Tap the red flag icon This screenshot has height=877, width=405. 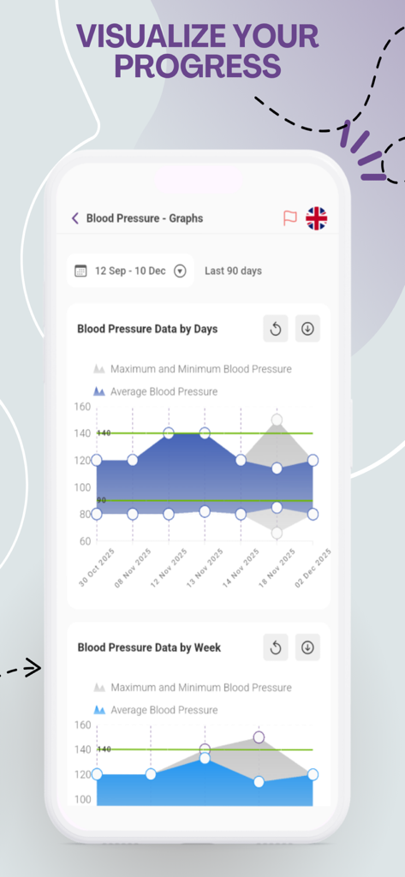tap(289, 218)
